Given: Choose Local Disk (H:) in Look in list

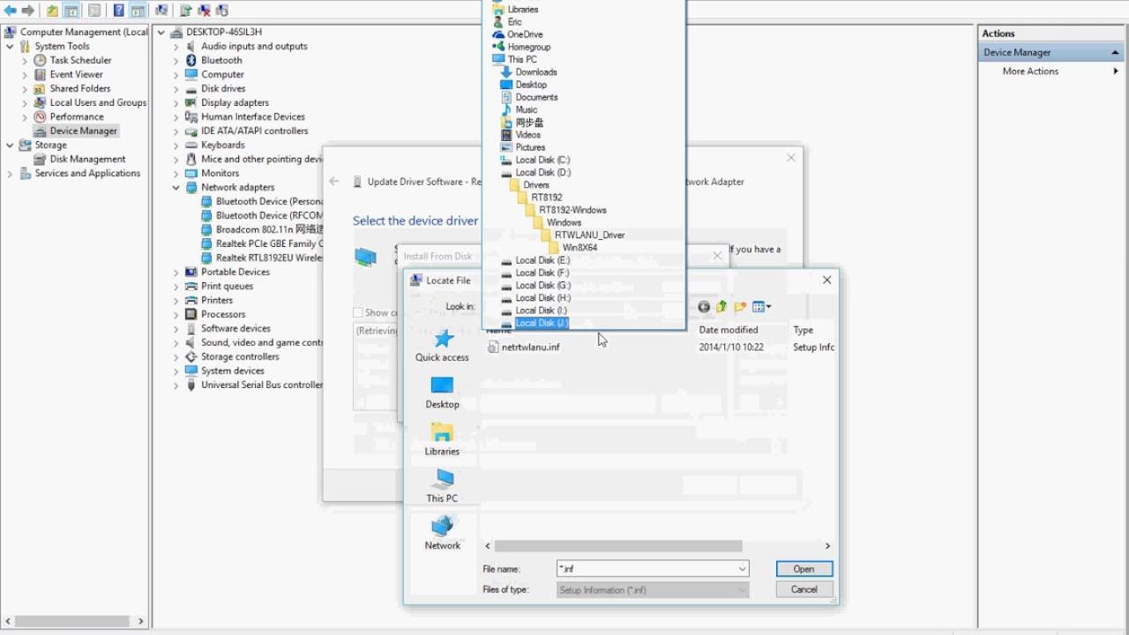Looking at the screenshot, I should 542,298.
